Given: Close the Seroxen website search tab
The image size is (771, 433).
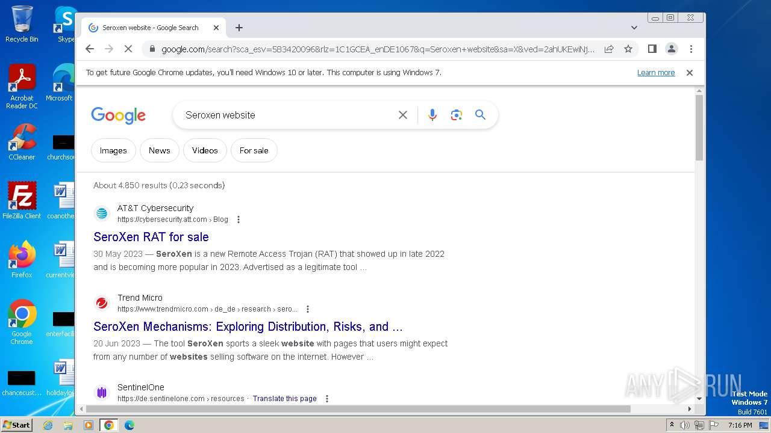Looking at the screenshot, I should [x=216, y=28].
